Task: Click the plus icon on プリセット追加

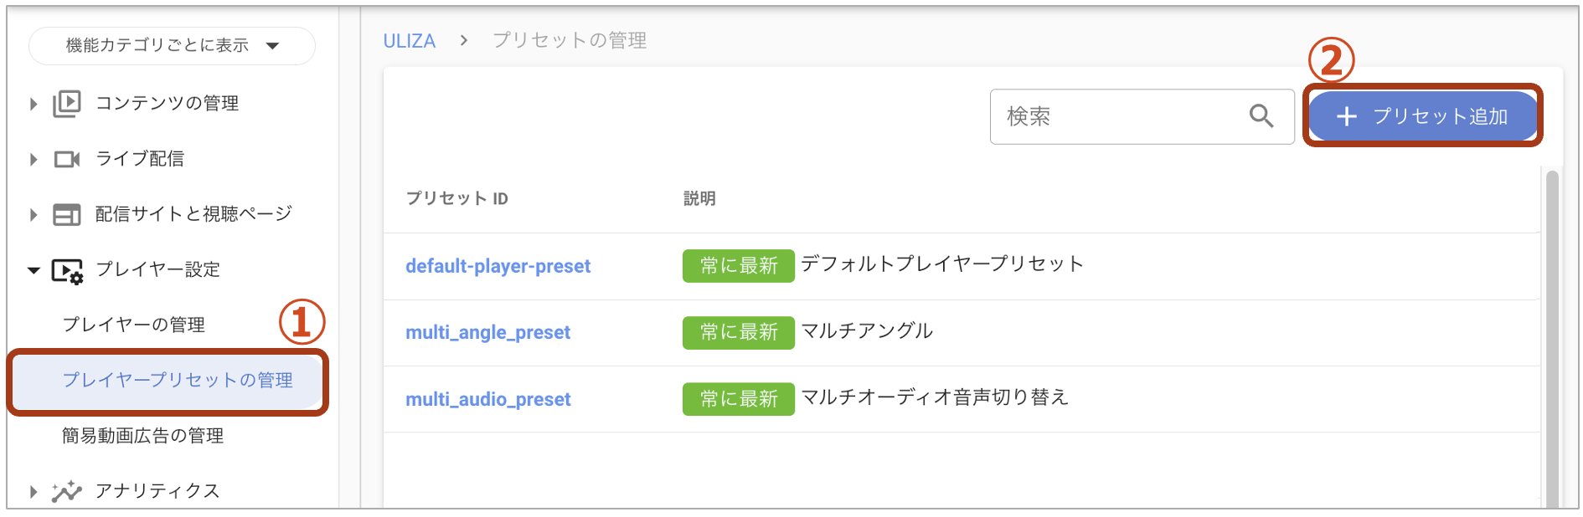Action: pos(1347,116)
